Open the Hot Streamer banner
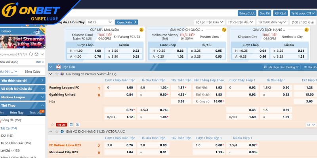The image size is (317, 158). tap(23, 41)
